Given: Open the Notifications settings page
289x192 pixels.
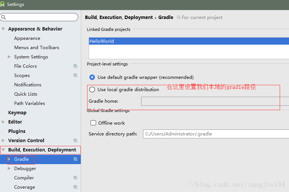Looking at the screenshot, I should pyautogui.click(x=28, y=85).
